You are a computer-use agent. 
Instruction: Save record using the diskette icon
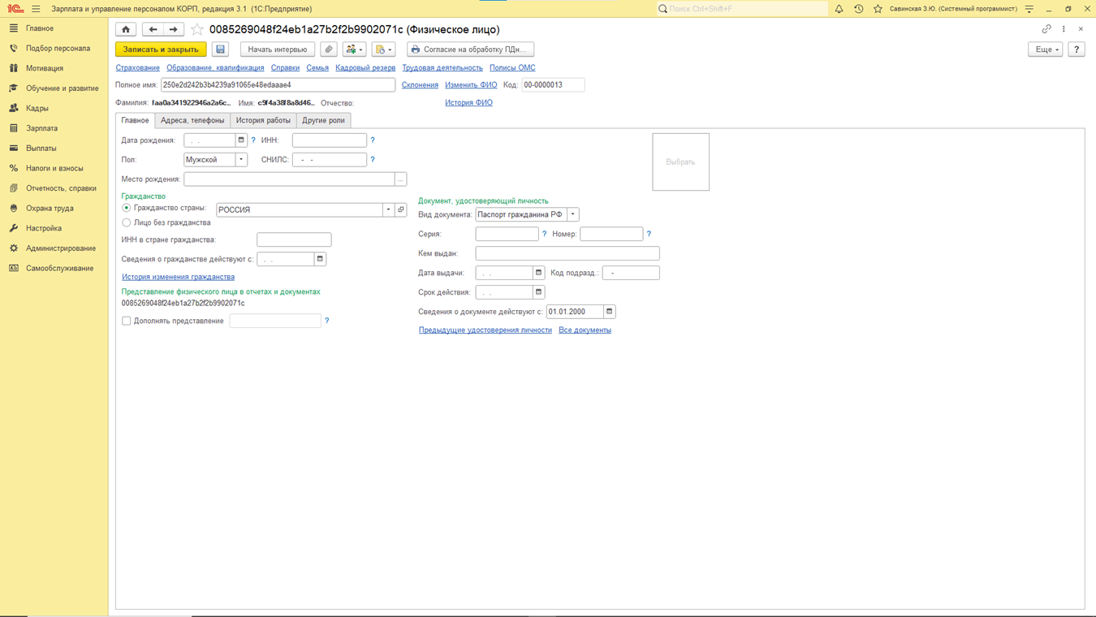220,50
